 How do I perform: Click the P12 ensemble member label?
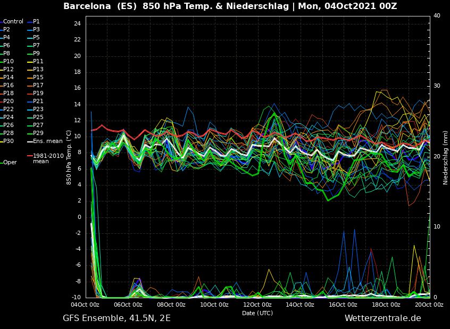point(9,70)
